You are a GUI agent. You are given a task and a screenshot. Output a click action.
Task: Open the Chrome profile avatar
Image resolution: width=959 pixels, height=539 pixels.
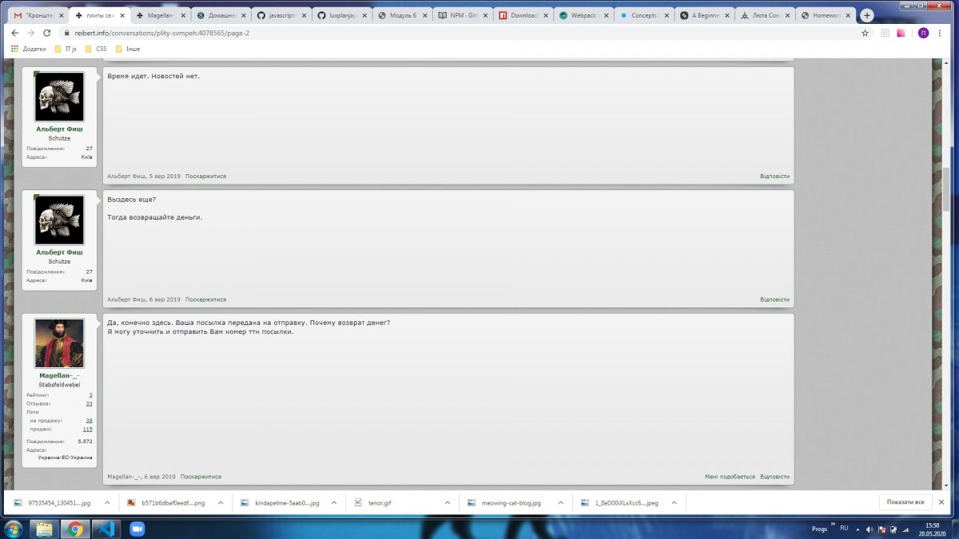point(923,33)
